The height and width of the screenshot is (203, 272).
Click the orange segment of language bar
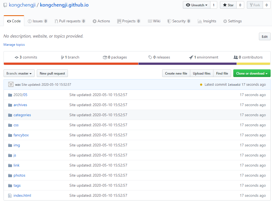click(x=71, y=64)
